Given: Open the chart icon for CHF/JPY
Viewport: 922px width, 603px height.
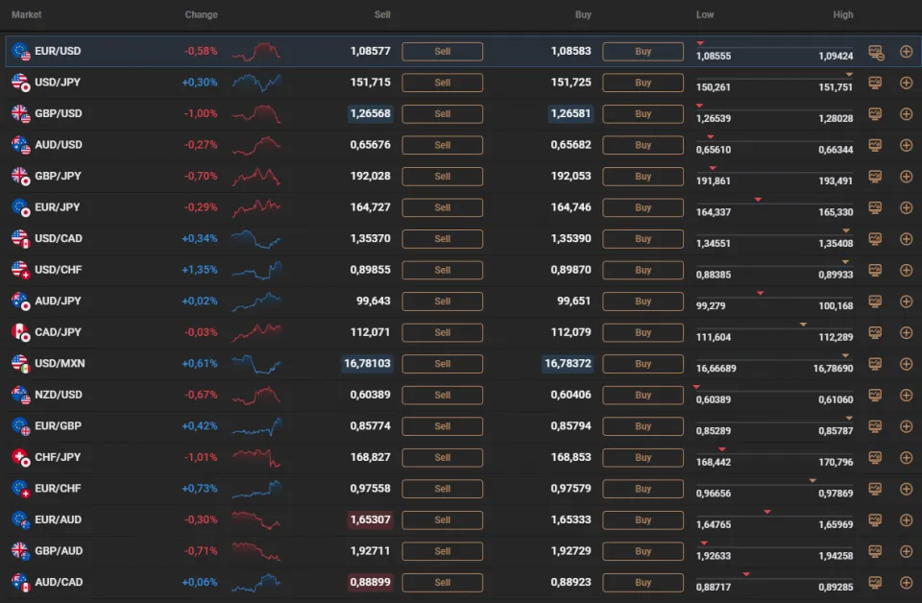Looking at the screenshot, I should [875, 457].
